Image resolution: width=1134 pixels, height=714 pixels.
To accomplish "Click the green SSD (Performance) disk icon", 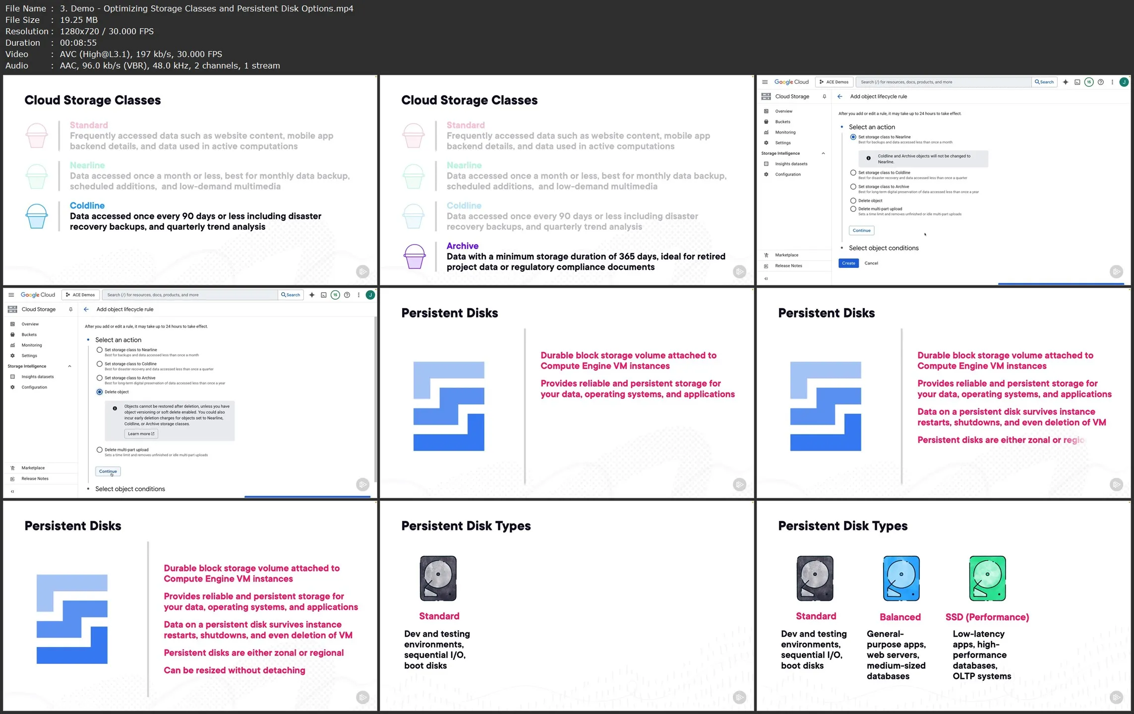I will point(987,579).
